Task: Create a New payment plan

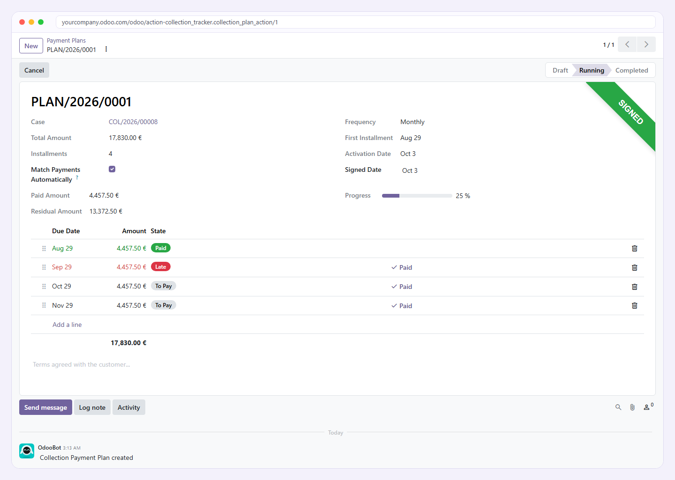Action: (x=31, y=46)
